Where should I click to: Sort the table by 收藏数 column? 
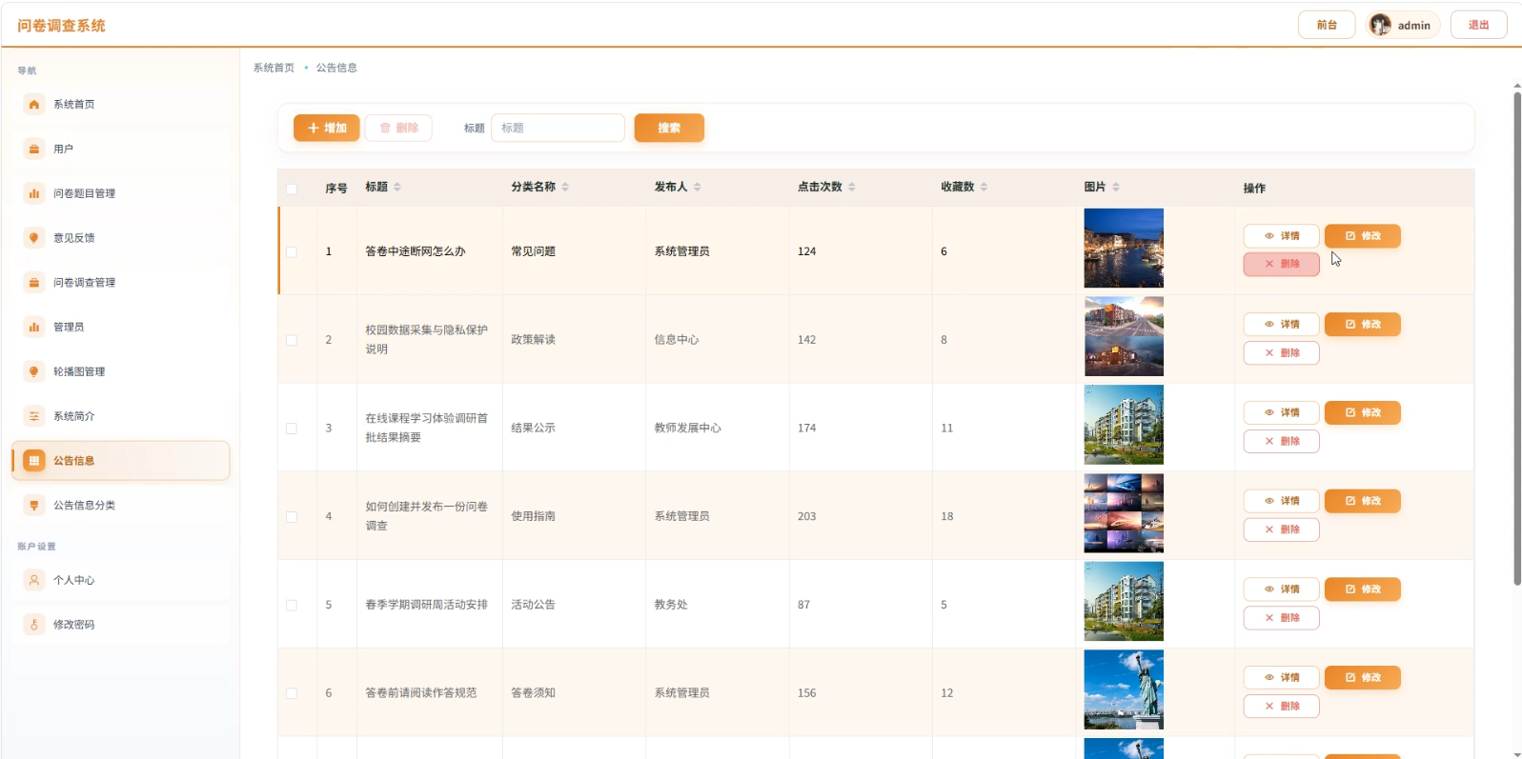click(984, 187)
